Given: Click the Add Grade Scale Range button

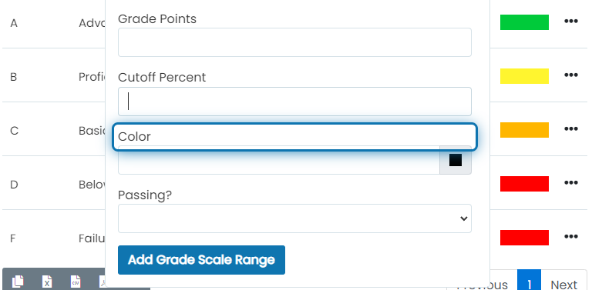Looking at the screenshot, I should (201, 260).
